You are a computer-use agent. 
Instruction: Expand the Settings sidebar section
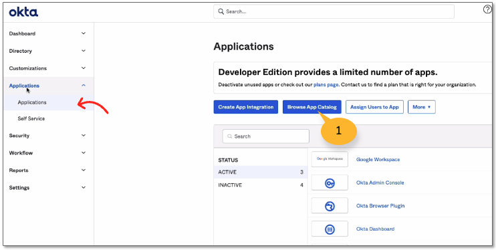[84, 188]
